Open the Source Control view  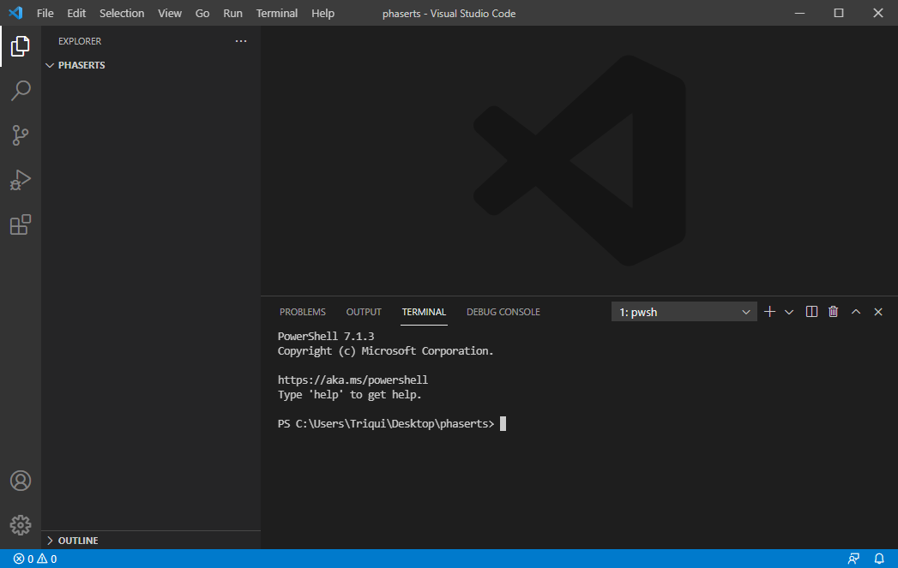[x=20, y=135]
